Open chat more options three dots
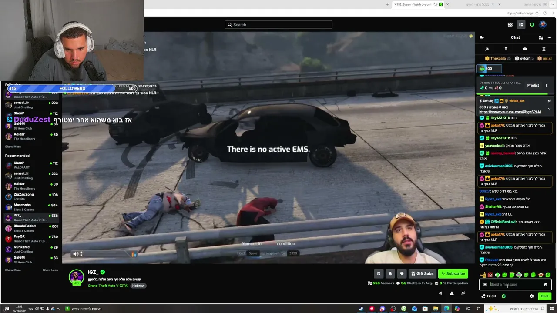 tap(549, 37)
